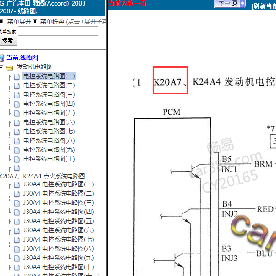Click page icon beside 电控系统电路图(九)
Image resolution: width=276 pixels, height=276 pixels.
pyautogui.click(x=17, y=150)
